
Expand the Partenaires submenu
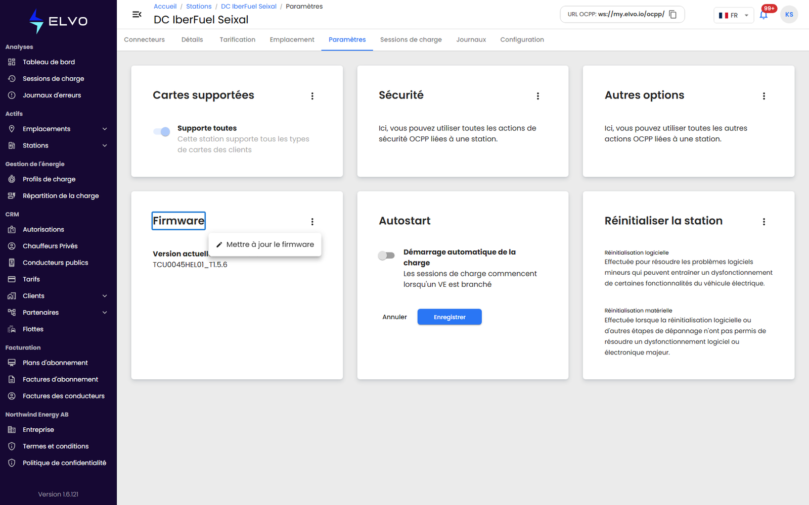[x=105, y=313]
